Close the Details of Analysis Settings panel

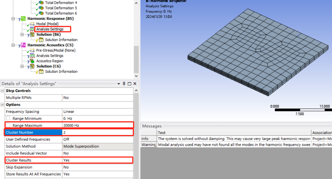pyautogui.click(x=135, y=84)
